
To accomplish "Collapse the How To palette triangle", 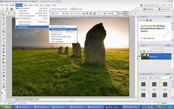I will click(140, 17).
